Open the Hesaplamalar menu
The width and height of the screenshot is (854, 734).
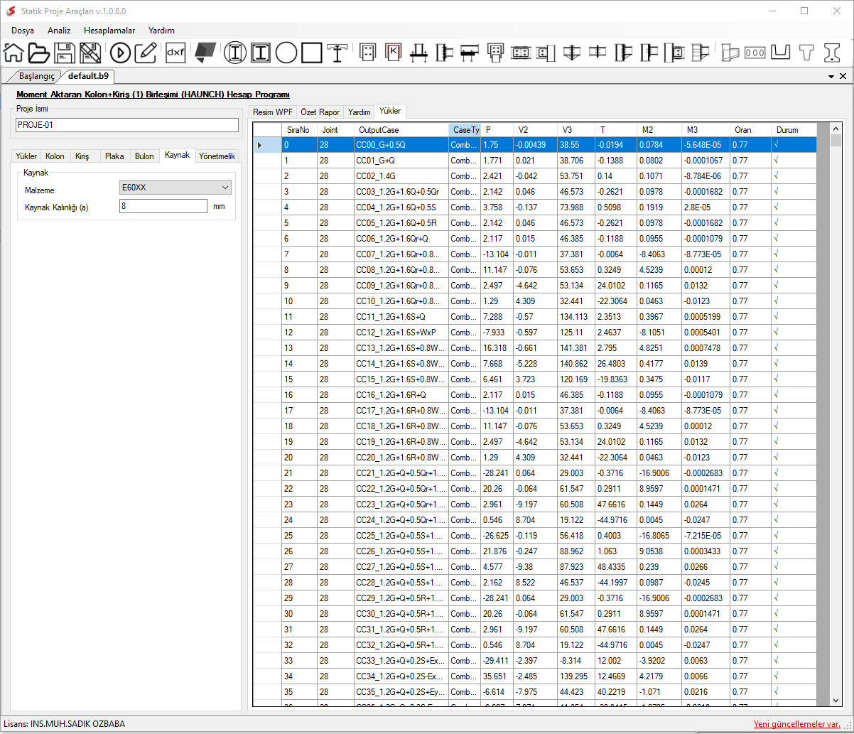coord(109,31)
